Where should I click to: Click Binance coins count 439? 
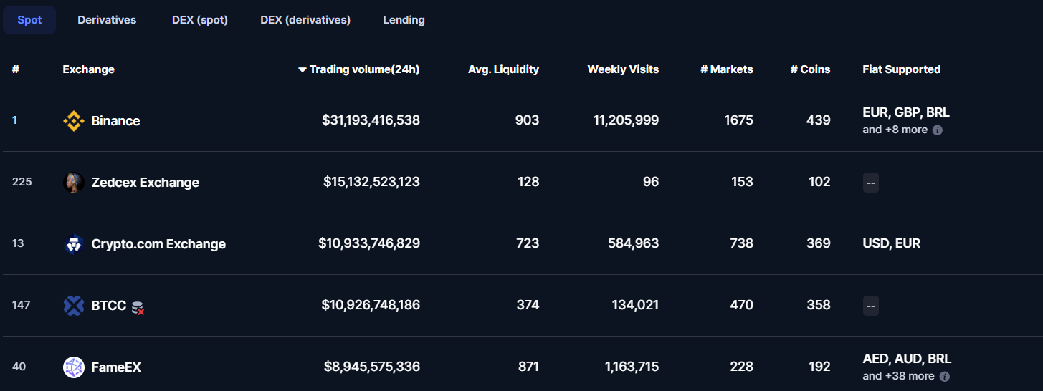pos(819,120)
